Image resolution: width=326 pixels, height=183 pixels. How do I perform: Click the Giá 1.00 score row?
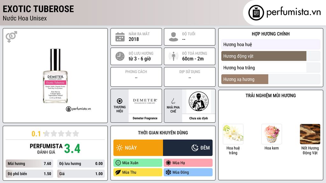[x=81, y=174]
